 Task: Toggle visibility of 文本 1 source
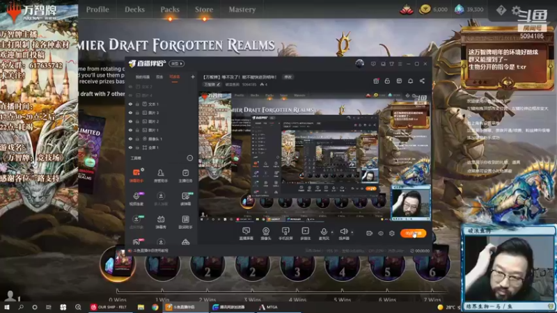(x=130, y=104)
